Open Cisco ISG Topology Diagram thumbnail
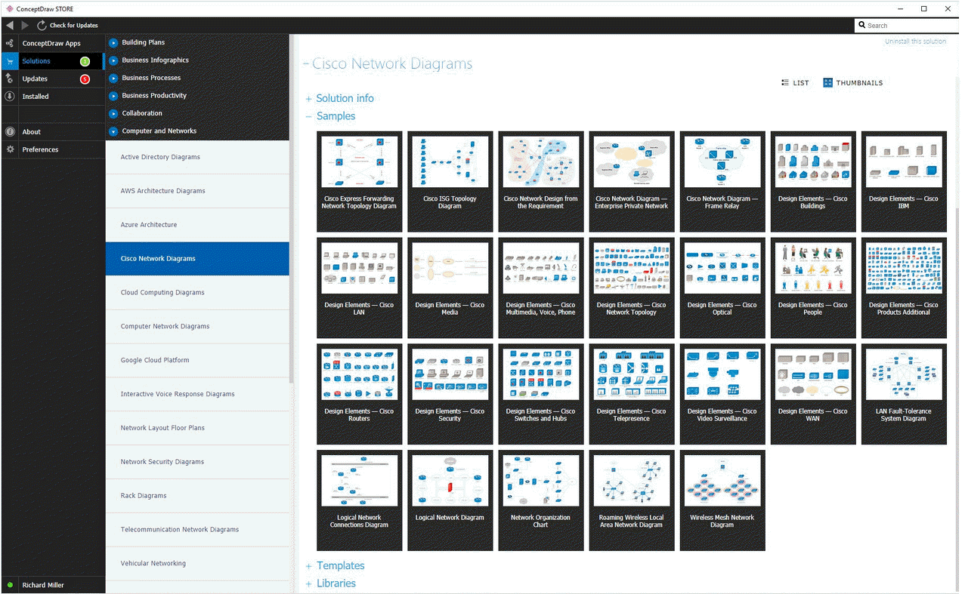Viewport: 965px width, 594px height. pos(450,182)
